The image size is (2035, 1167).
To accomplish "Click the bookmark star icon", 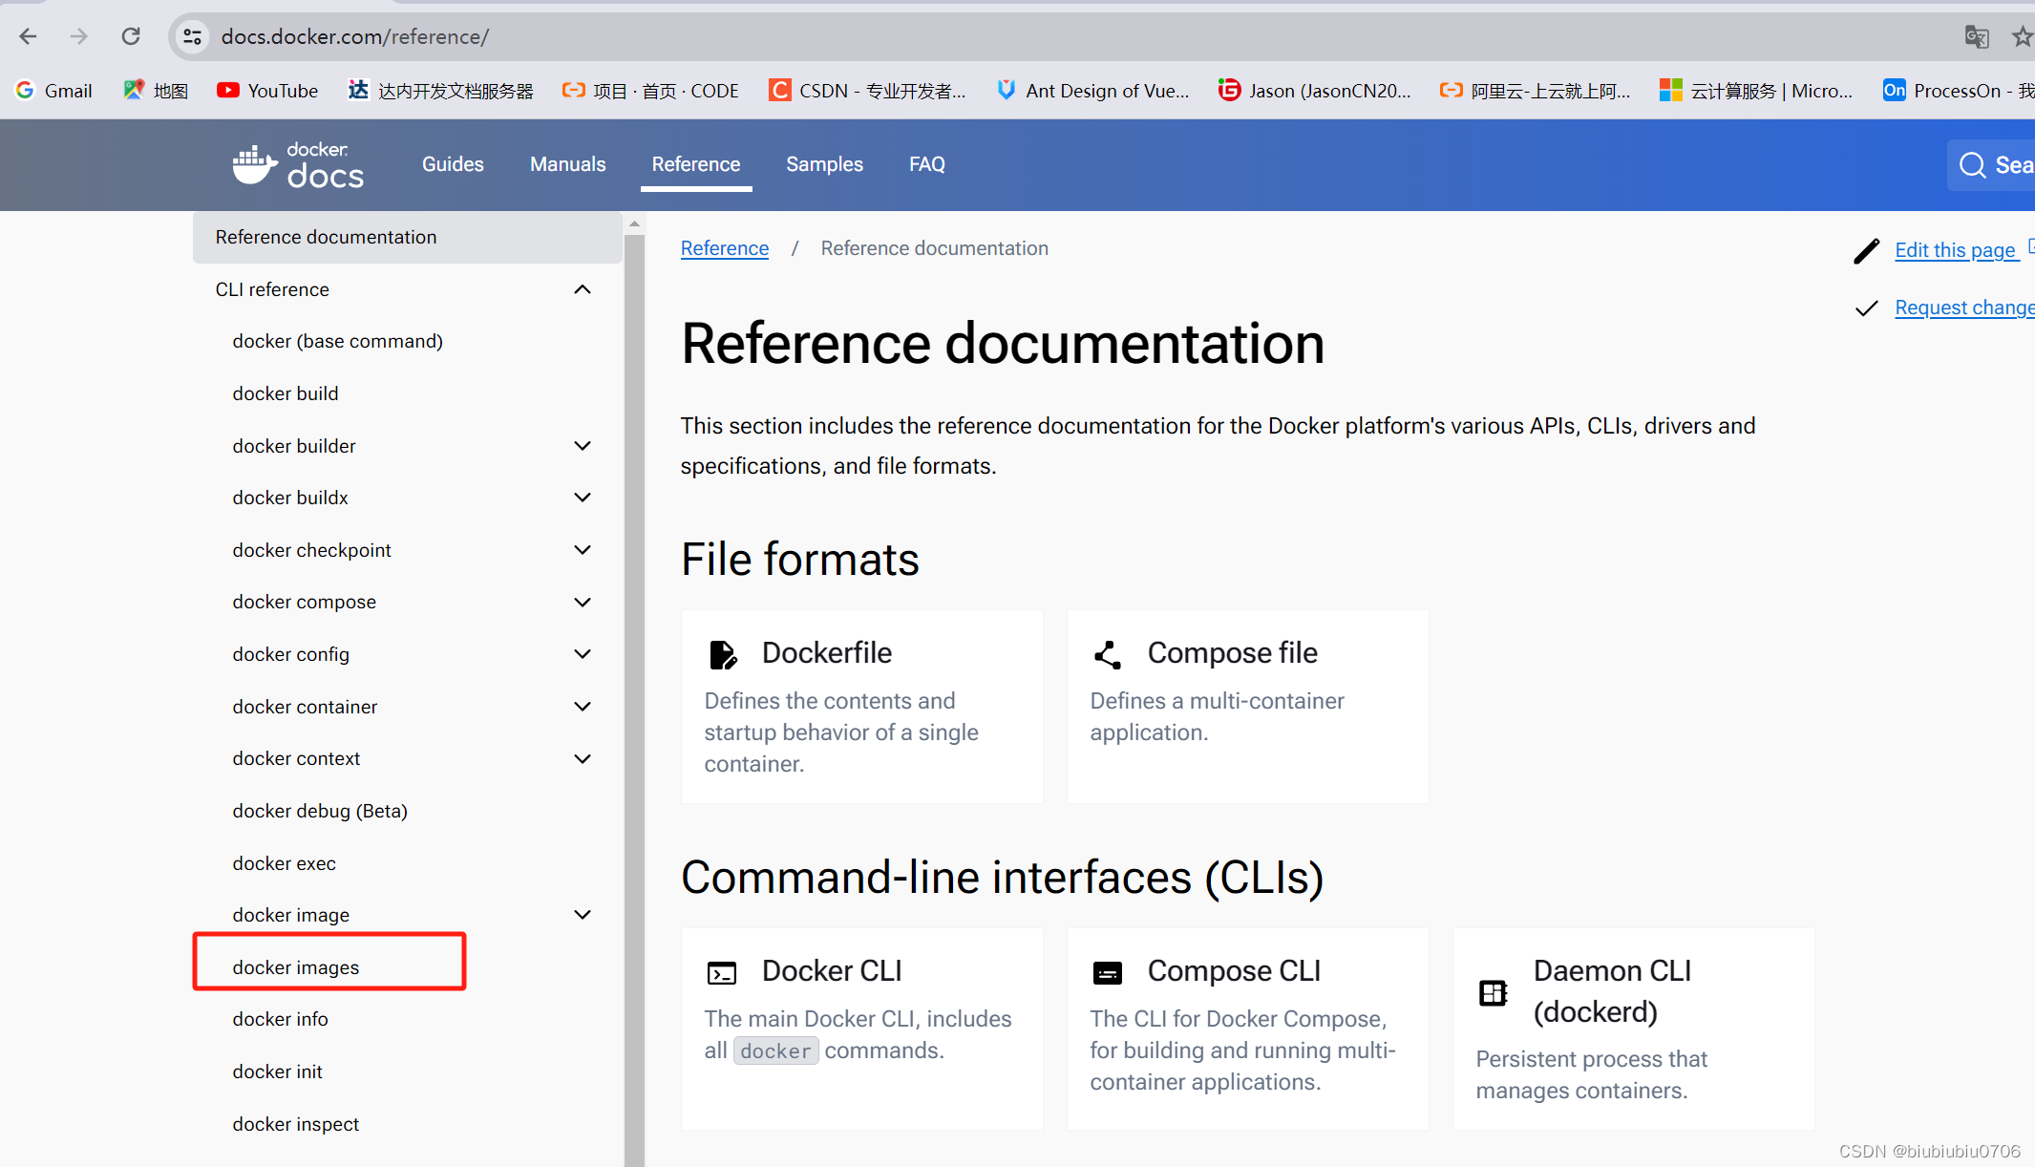I will click(x=2022, y=36).
